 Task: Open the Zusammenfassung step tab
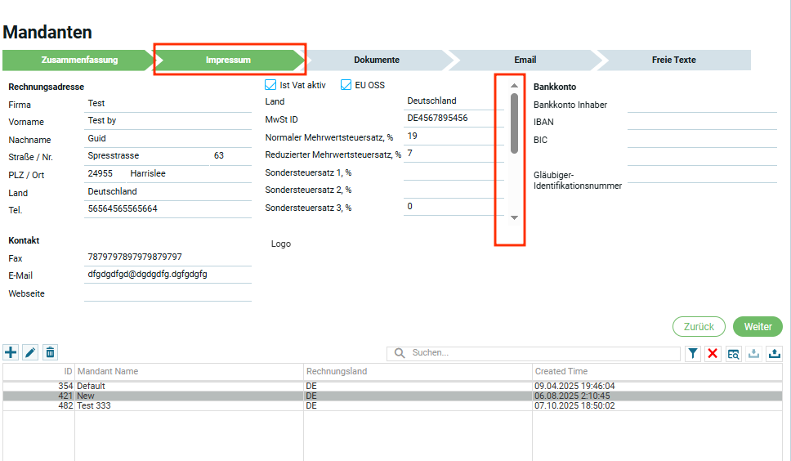[79, 60]
